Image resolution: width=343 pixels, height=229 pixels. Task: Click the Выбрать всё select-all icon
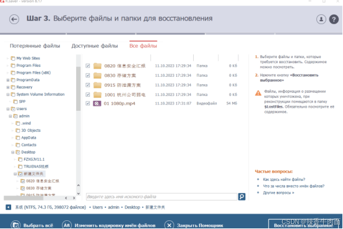[x=15, y=225]
